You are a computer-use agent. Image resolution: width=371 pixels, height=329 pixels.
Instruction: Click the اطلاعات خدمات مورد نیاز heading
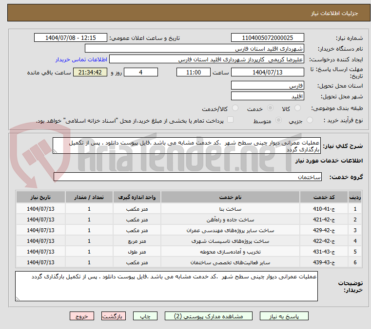329,161
